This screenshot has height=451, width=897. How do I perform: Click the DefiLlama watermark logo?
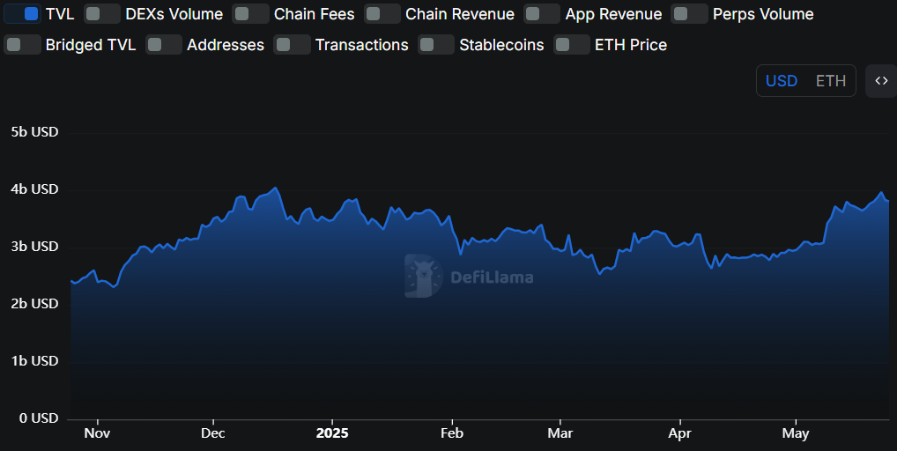pos(469,277)
